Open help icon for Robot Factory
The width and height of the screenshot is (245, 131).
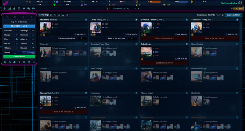coord(186,44)
